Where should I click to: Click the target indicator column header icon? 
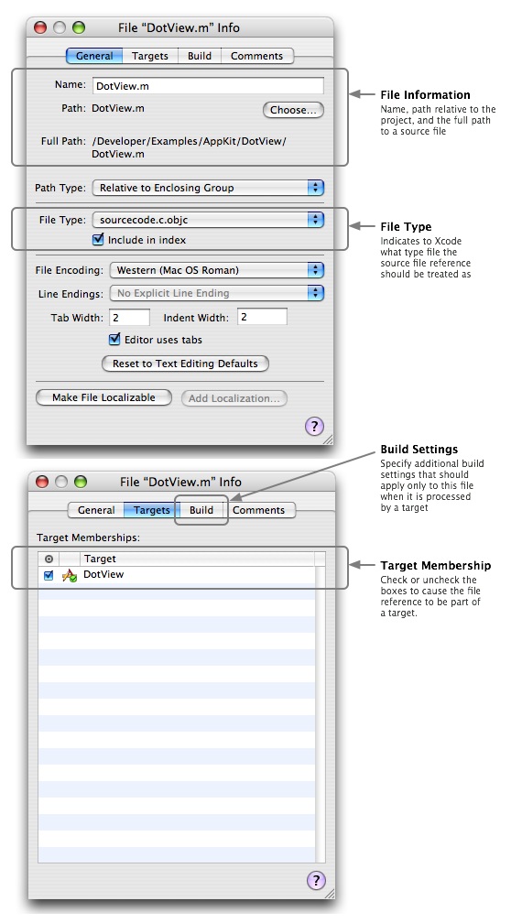[x=49, y=559]
